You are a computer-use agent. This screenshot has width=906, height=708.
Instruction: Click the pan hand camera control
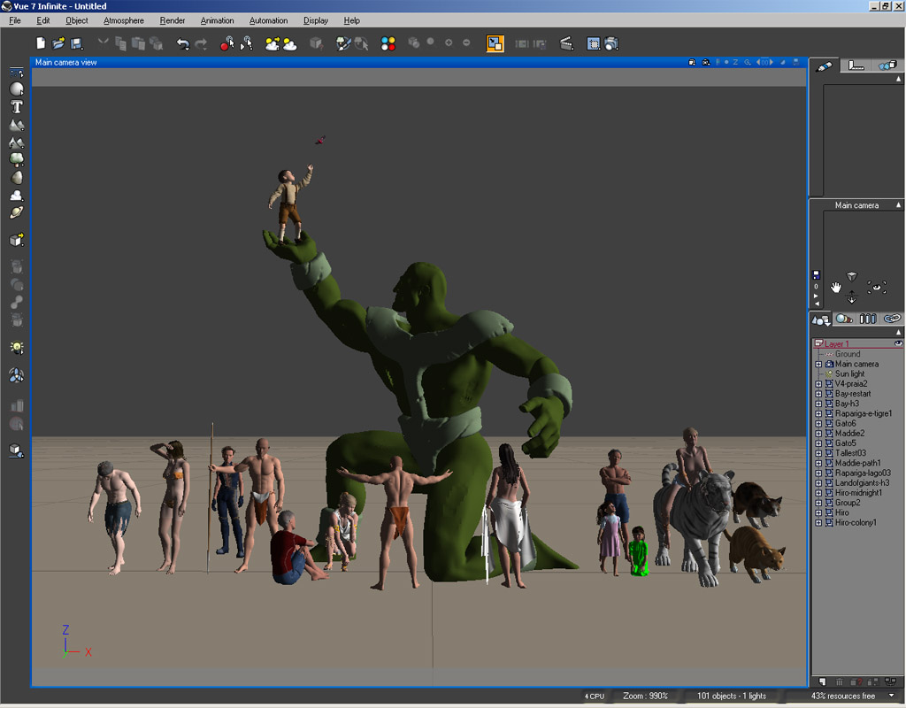[x=836, y=288]
